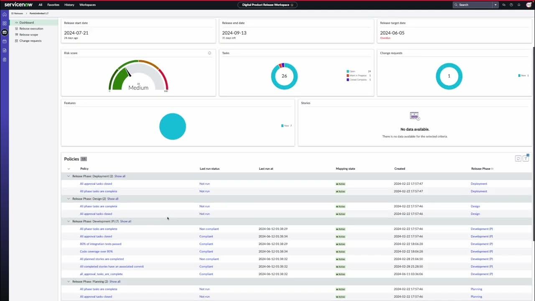This screenshot has height=301, width=535.
Task: Refresh the Policies list
Action: 518,158
